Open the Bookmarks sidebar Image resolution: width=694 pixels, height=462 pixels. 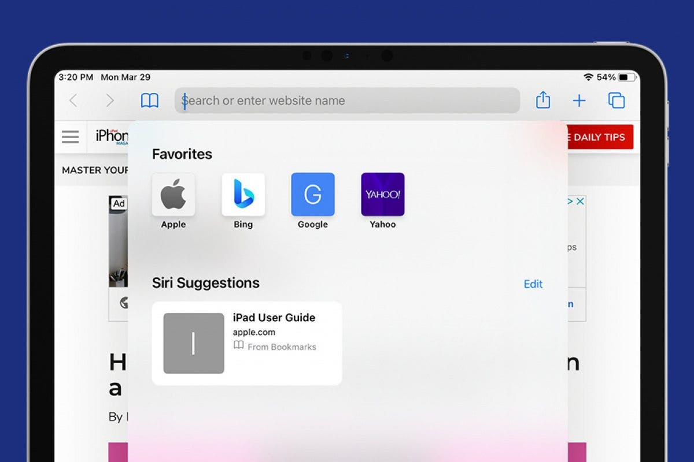[149, 100]
